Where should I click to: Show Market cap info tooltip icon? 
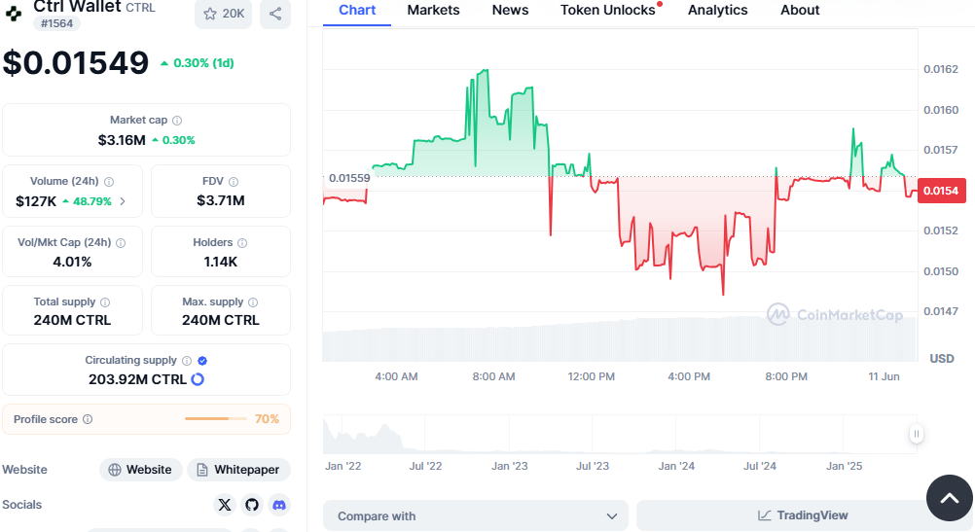tap(177, 121)
